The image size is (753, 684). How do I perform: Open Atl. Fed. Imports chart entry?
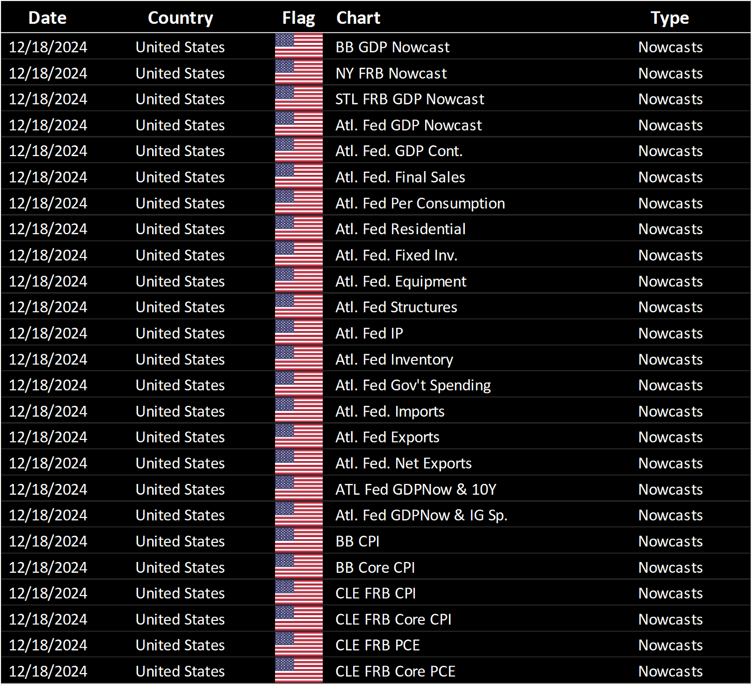point(390,412)
